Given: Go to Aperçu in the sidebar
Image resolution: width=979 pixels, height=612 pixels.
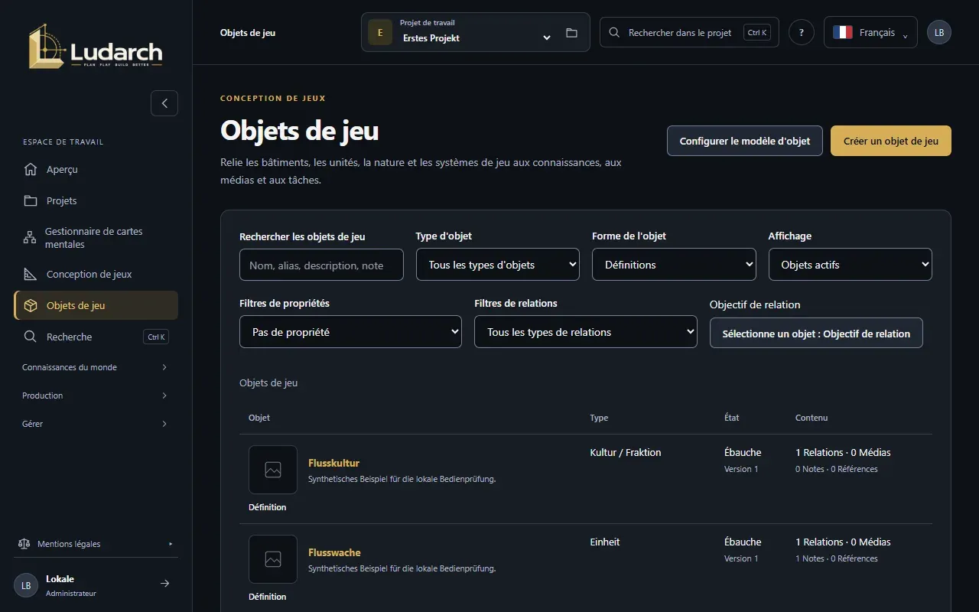Looking at the screenshot, I should point(96,169).
